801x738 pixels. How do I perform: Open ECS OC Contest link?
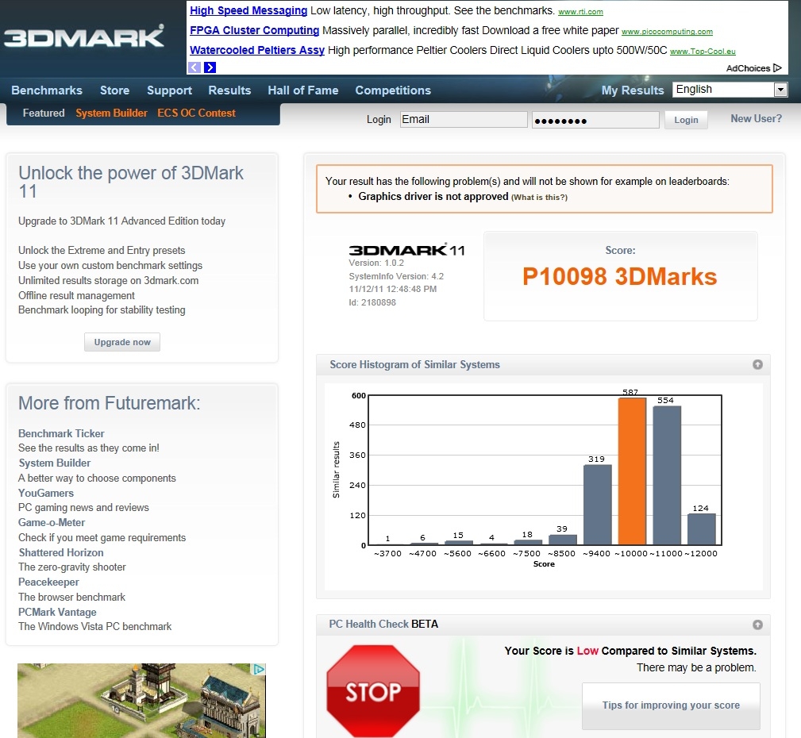(196, 113)
